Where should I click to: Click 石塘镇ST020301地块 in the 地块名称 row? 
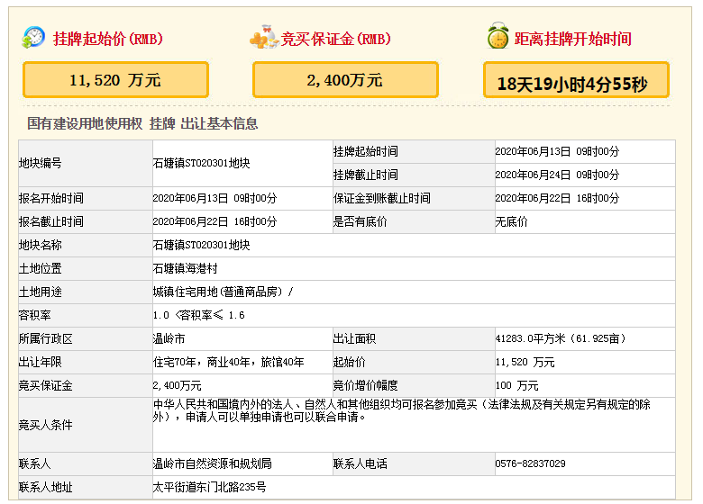pos(201,246)
